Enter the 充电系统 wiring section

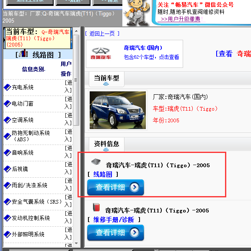pyautogui.click(x=68, y=87)
